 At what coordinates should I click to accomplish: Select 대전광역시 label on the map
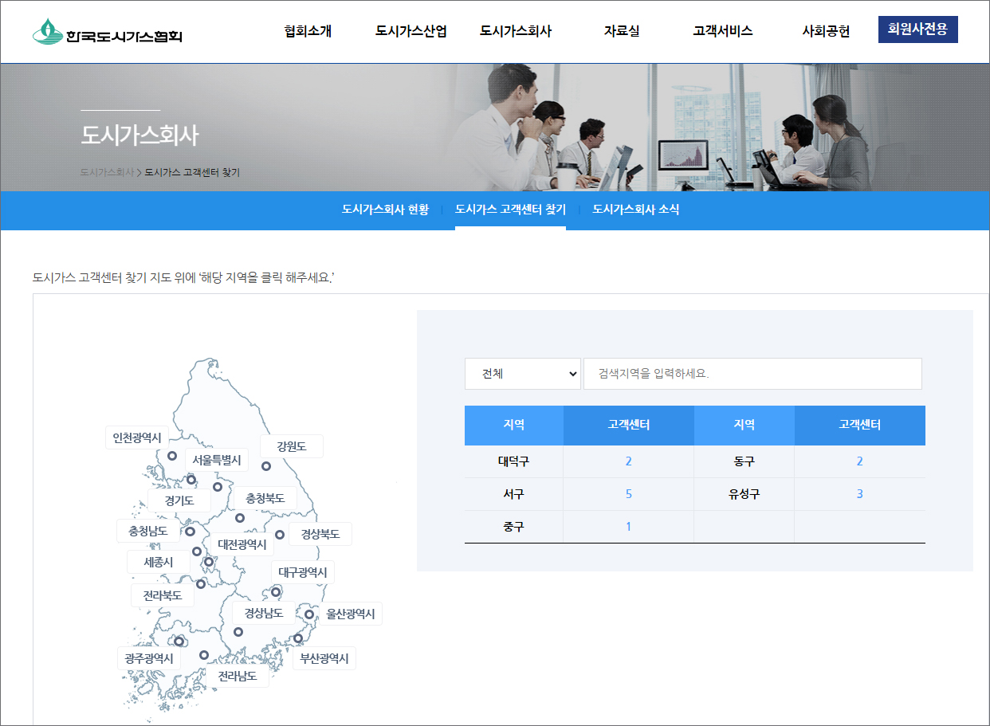click(242, 544)
